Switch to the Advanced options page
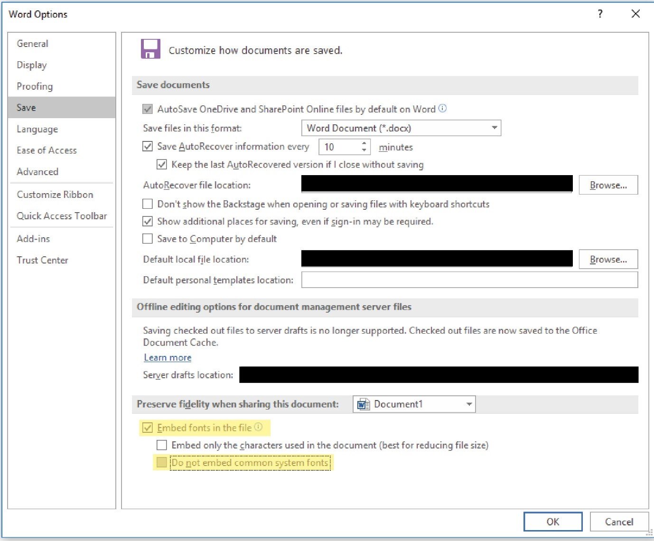The image size is (654, 541). (37, 171)
